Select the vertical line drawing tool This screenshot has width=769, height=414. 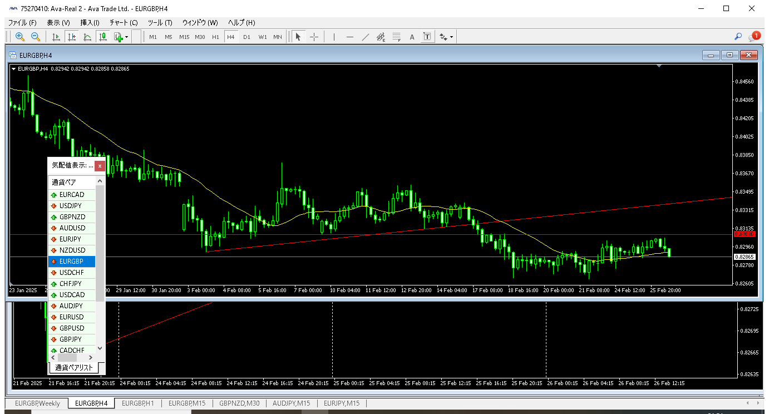[x=334, y=37]
